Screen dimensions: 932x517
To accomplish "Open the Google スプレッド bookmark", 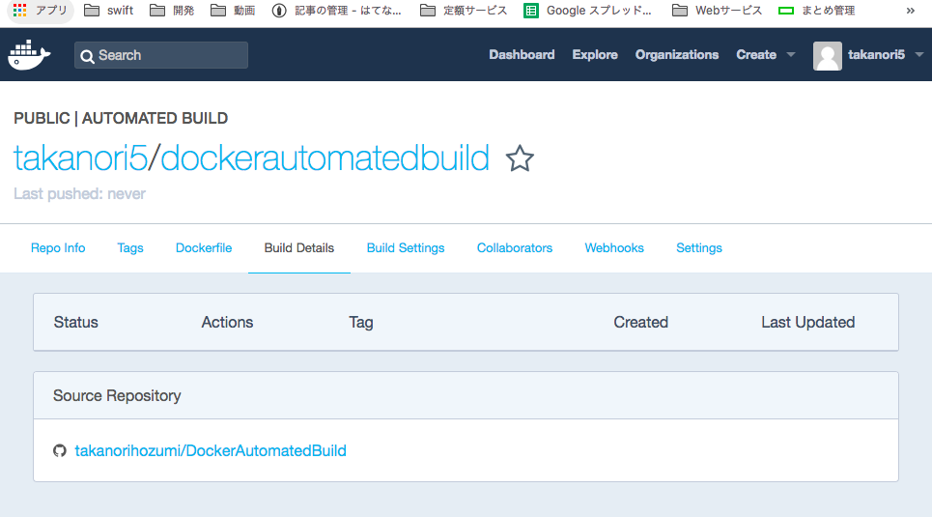I will pos(588,10).
